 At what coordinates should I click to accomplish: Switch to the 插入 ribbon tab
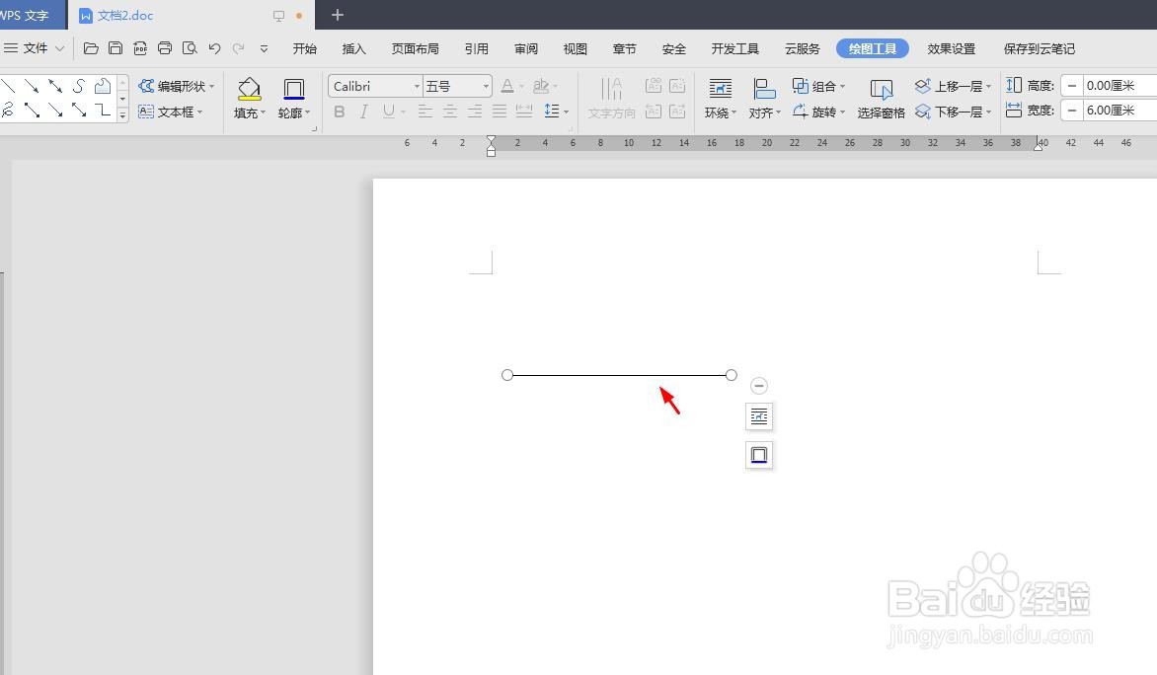pos(353,48)
